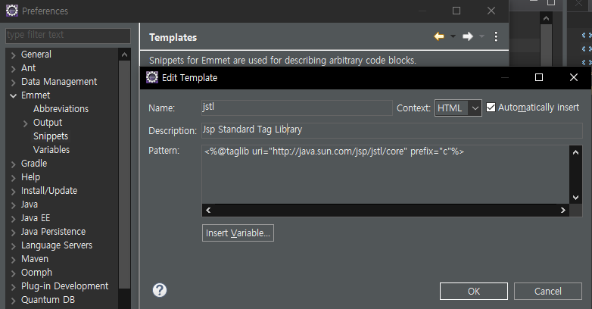Click the forward navigation arrow

coord(468,36)
